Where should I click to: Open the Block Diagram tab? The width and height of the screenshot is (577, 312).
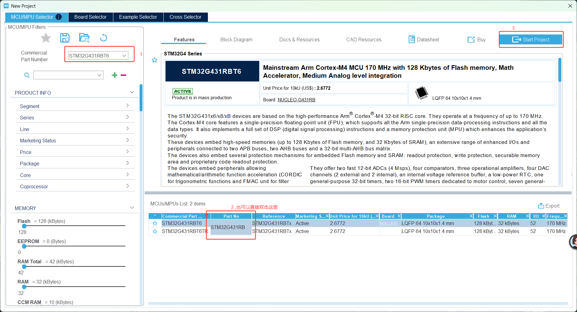coord(236,39)
